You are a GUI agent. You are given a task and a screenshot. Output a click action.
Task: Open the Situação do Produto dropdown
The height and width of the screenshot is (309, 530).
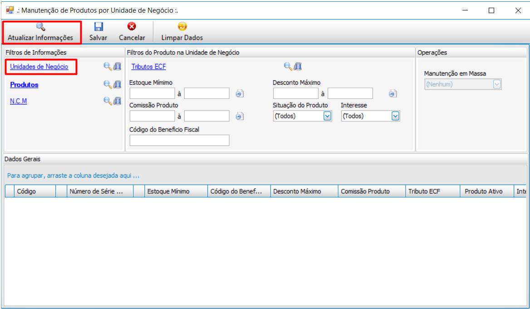(303, 116)
